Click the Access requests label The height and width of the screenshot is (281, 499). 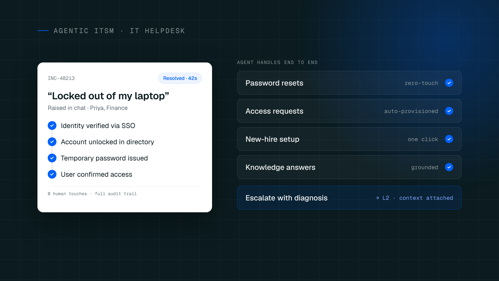click(274, 111)
